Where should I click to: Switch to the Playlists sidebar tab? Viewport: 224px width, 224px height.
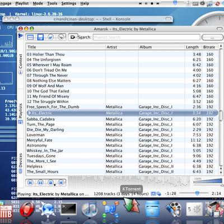point(21,114)
